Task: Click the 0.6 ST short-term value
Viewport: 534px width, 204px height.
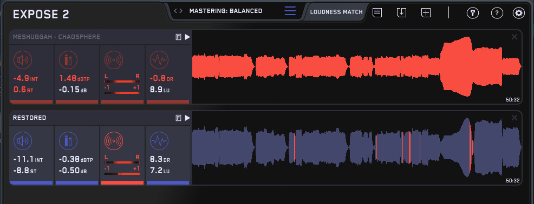Action: [x=23, y=90]
